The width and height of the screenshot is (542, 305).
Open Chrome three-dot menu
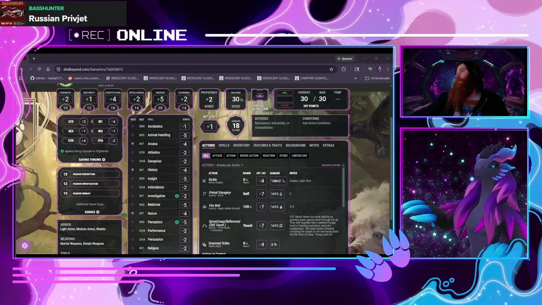[x=388, y=69]
